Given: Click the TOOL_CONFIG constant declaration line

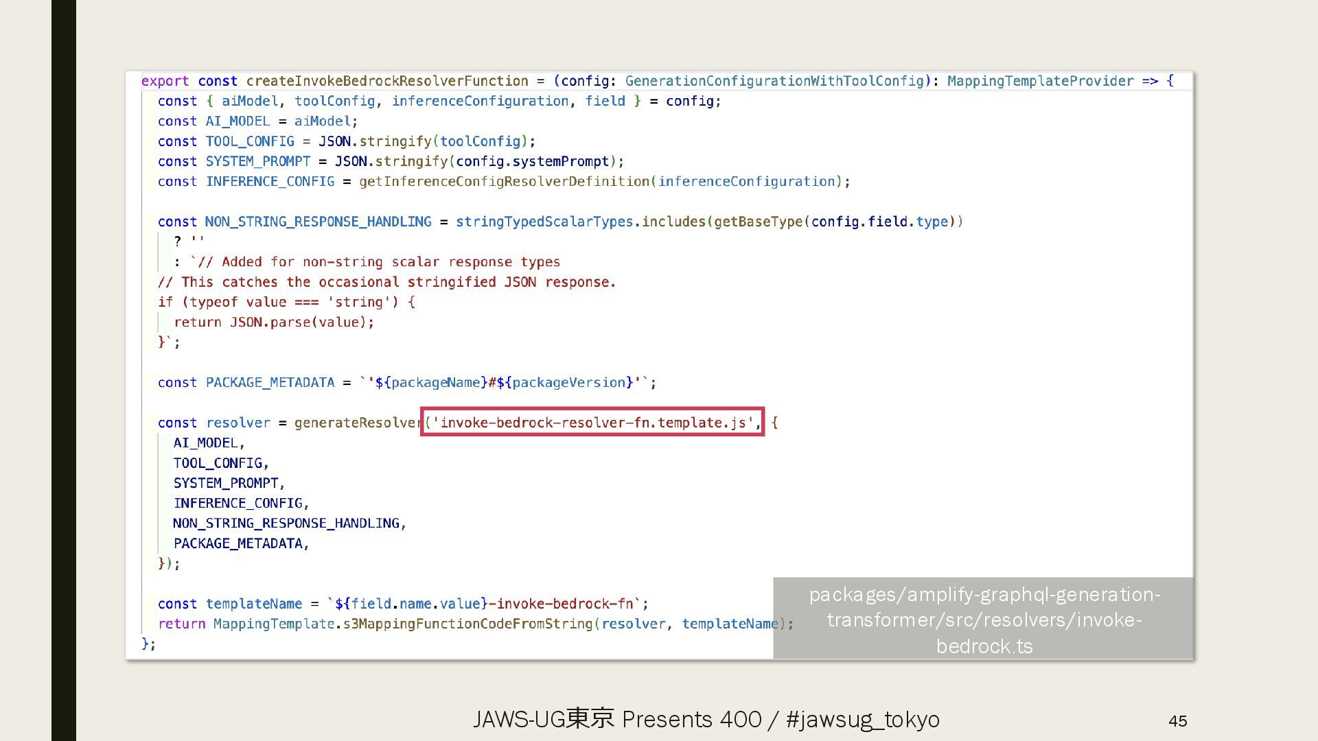Looking at the screenshot, I should coord(249,141).
